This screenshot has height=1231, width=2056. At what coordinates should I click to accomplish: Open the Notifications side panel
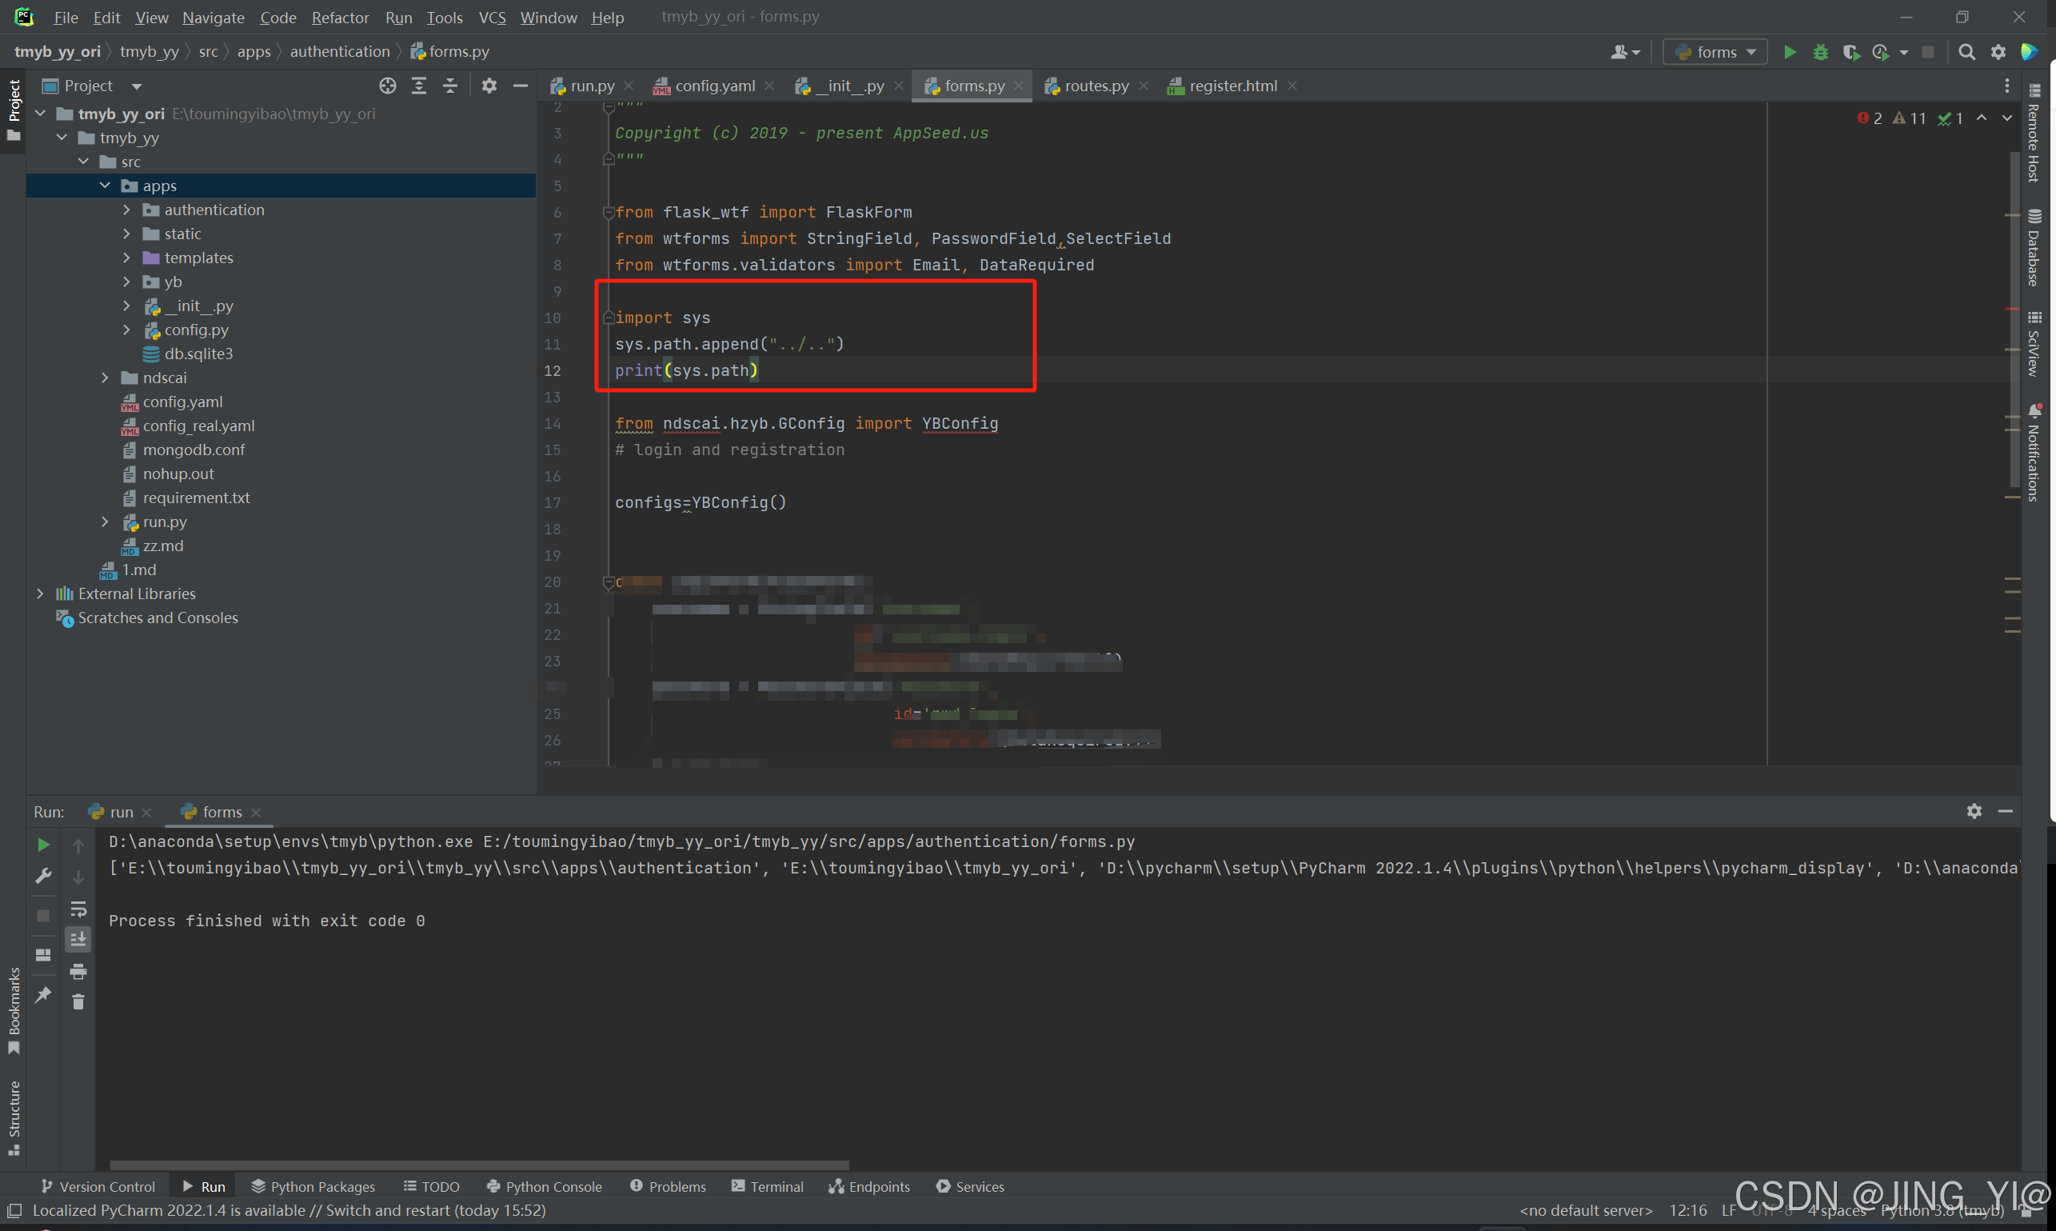point(2033,452)
